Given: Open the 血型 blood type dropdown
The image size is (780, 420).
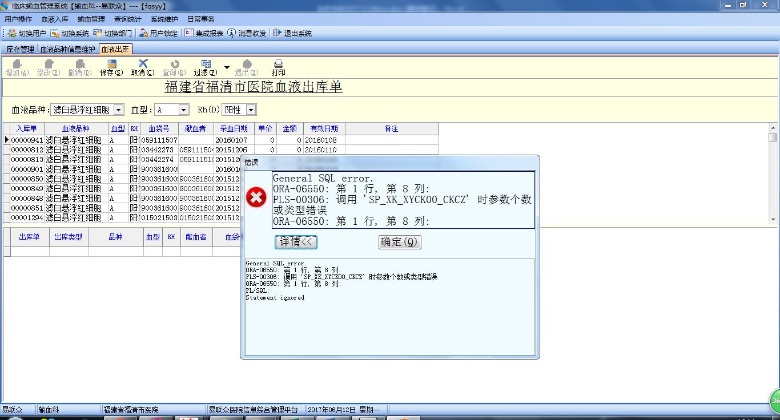Looking at the screenshot, I should (183, 110).
